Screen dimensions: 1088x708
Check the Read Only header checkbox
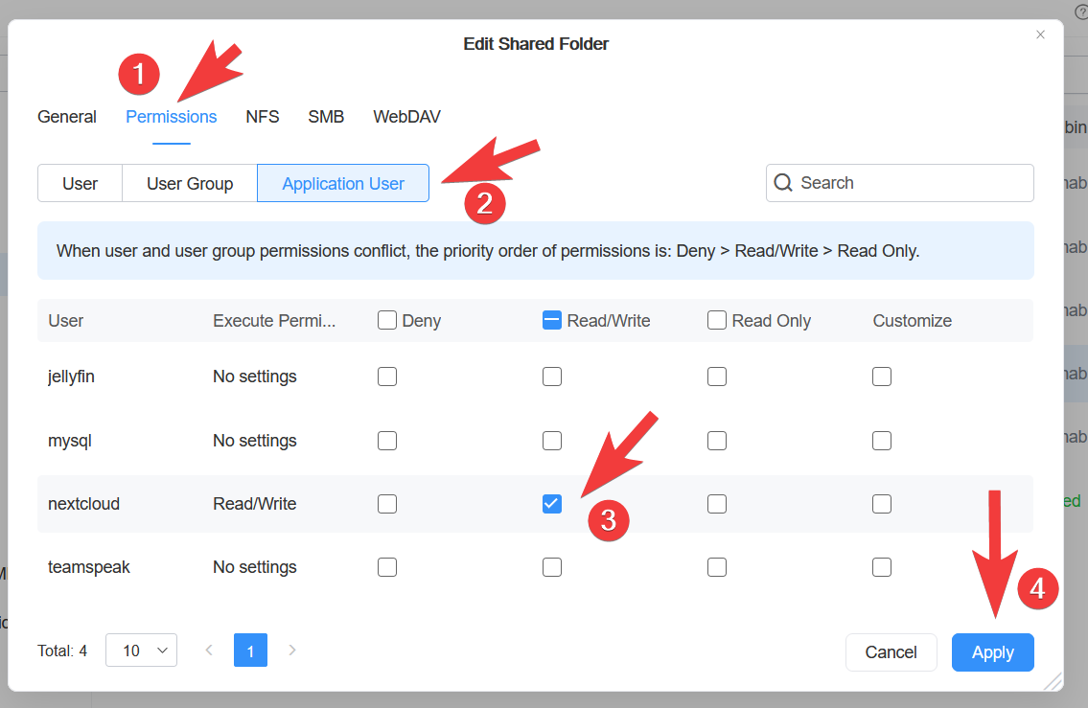point(717,321)
